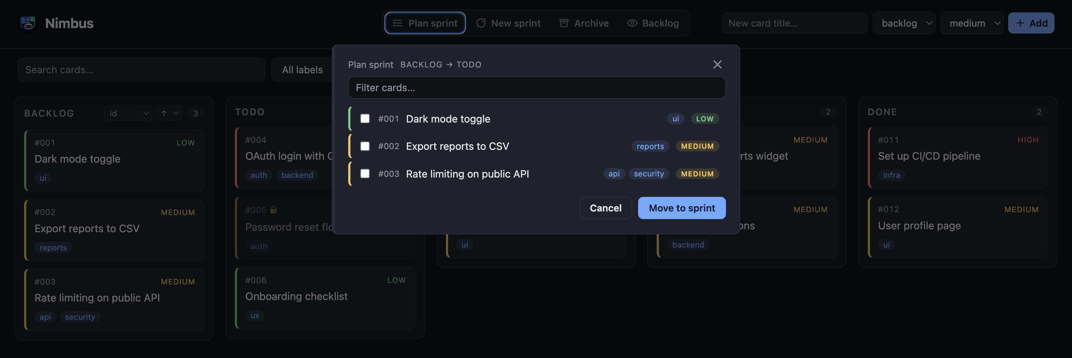The height and width of the screenshot is (358, 1072).
Task: Open backlog card #003 Rate limiting on public API
Action: (114, 299)
